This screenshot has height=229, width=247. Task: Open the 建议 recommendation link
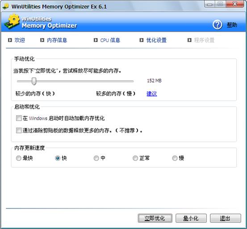[x=152, y=94]
